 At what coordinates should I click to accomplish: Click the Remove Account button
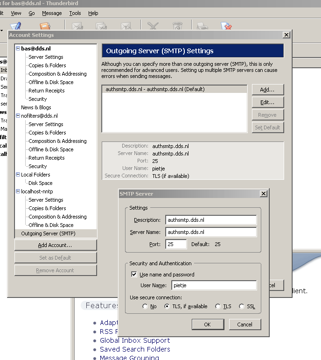[56, 270]
